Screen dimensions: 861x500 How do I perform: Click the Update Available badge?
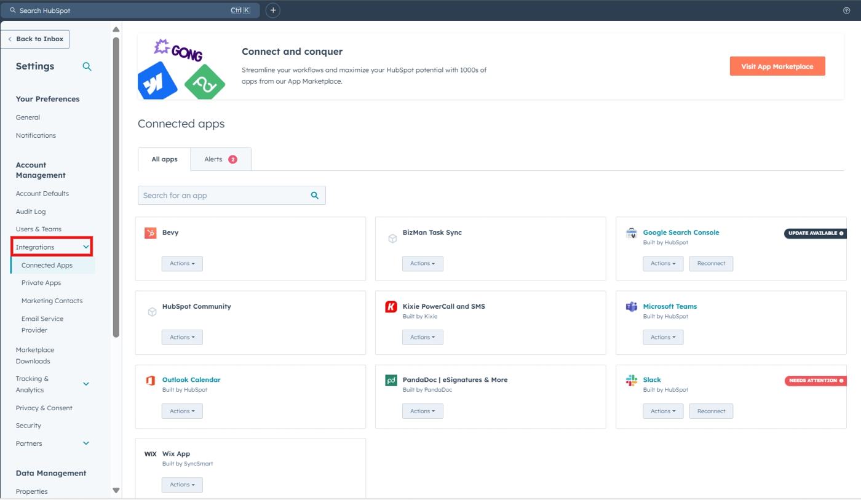coord(815,234)
